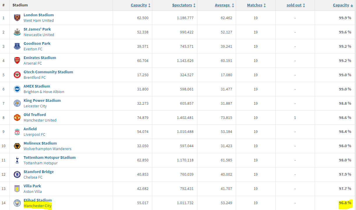Screen dimensions: 356x210
Task: Click the 99.9 % capacity value
Action: coord(345,18)
